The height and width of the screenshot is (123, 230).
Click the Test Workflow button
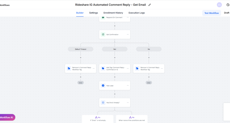coord(211,13)
